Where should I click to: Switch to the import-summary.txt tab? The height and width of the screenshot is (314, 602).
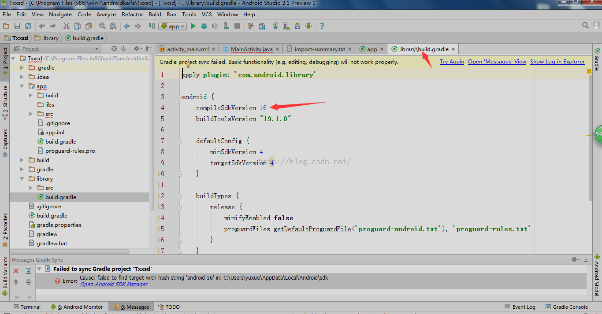point(320,49)
